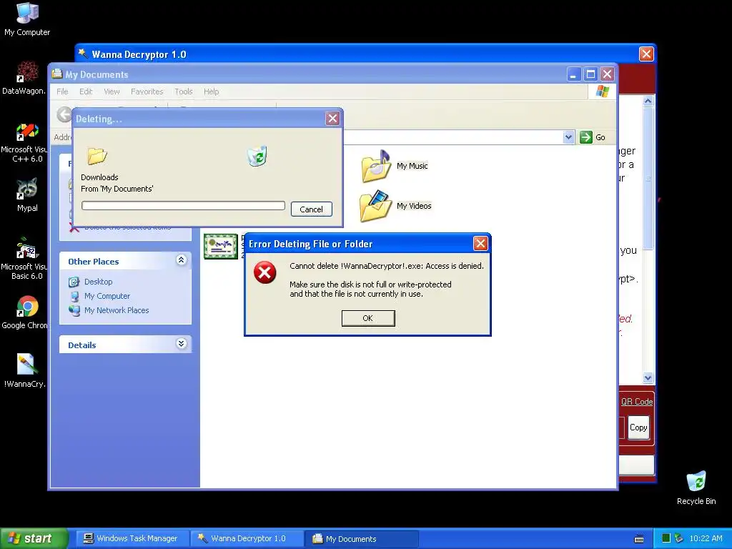The width and height of the screenshot is (732, 549).
Task: Click My Computer icon in Other Places
Action: tap(74, 296)
